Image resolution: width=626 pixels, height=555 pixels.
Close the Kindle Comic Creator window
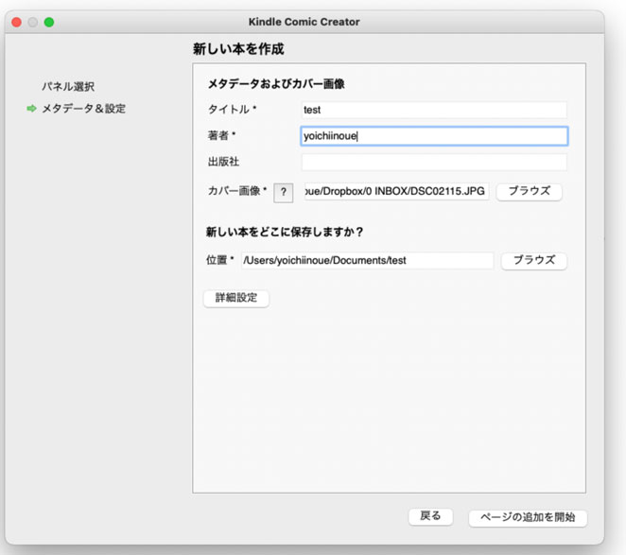pos(15,22)
